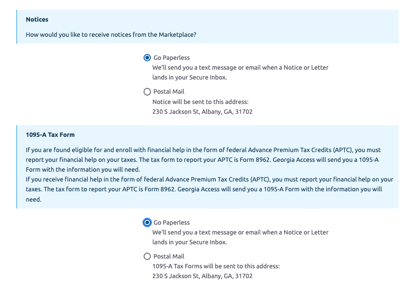Click the Postal Mail label under 1095-A Tax Form
The image size is (408, 285).
click(169, 257)
